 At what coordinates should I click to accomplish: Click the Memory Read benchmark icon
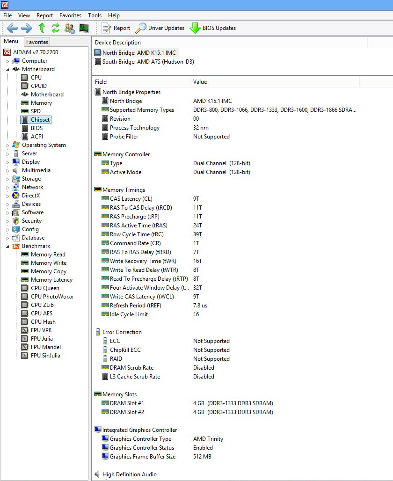tap(24, 255)
